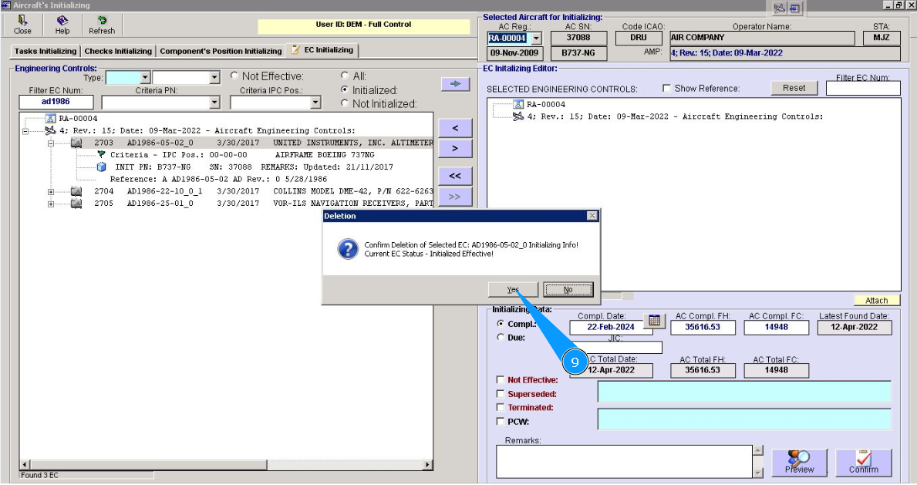Screen dimensions: 917x485
Task: Click the JIC input field
Action: point(615,348)
